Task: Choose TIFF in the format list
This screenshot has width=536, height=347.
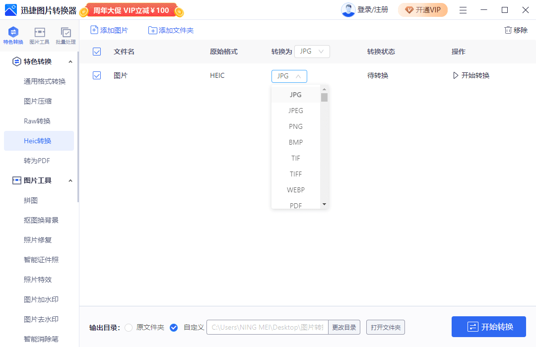Action: tap(296, 174)
